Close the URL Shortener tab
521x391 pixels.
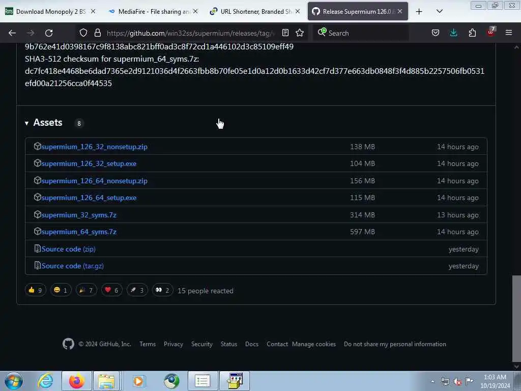point(298,12)
